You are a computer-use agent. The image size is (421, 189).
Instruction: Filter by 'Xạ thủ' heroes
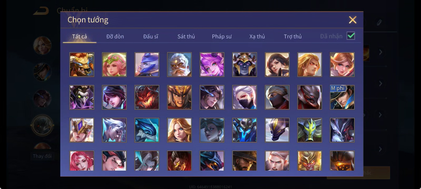(x=257, y=37)
